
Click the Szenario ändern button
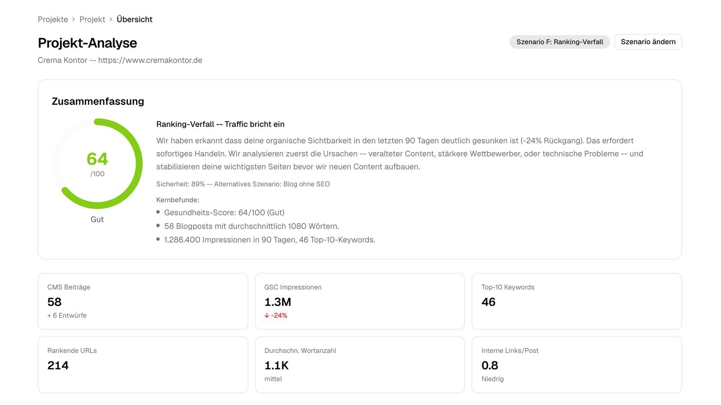pyautogui.click(x=648, y=42)
